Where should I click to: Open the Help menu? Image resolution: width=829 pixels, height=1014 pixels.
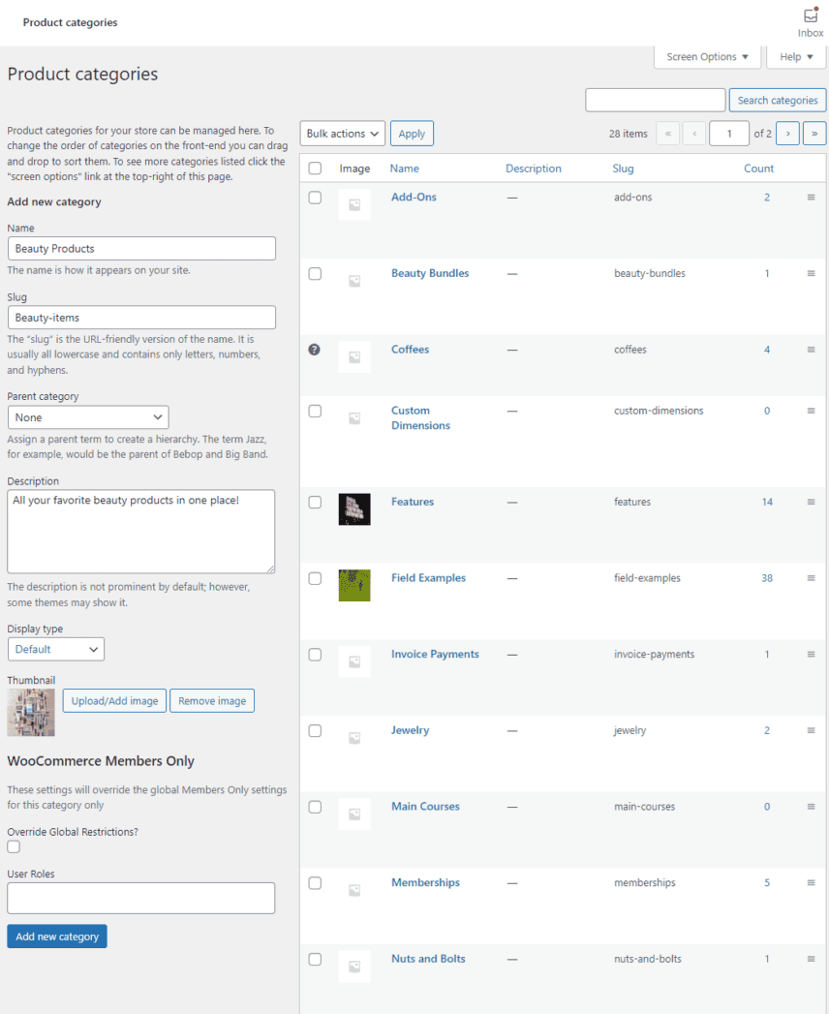[795, 56]
